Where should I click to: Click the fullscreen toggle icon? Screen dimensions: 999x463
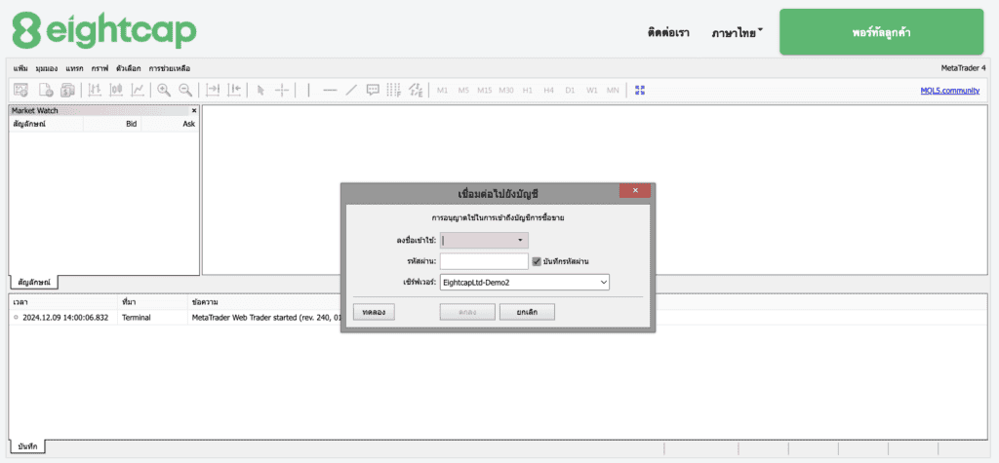click(x=640, y=90)
